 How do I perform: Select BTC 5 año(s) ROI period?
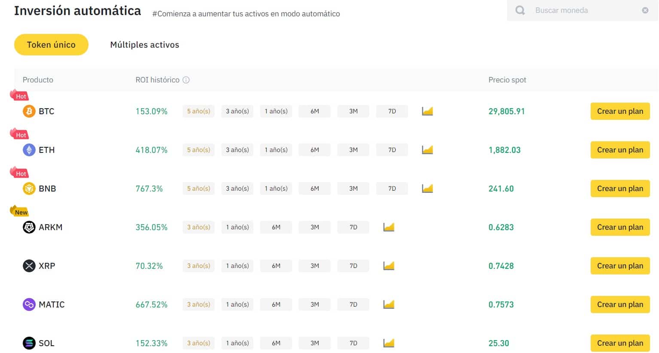(198, 111)
